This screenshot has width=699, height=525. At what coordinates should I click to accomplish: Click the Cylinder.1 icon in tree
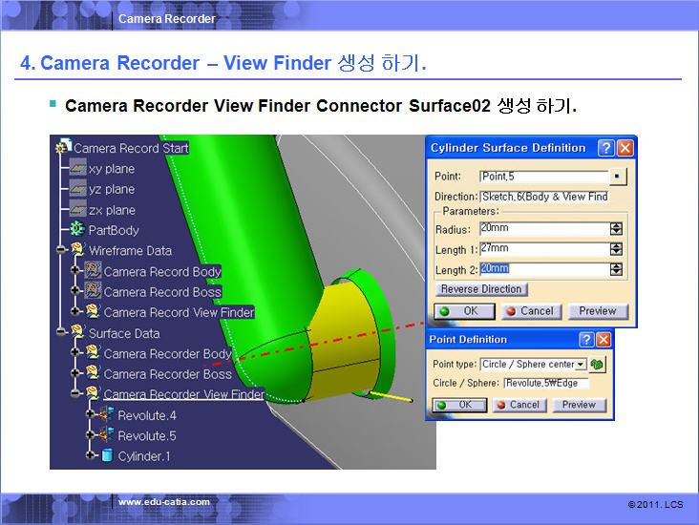[108, 456]
